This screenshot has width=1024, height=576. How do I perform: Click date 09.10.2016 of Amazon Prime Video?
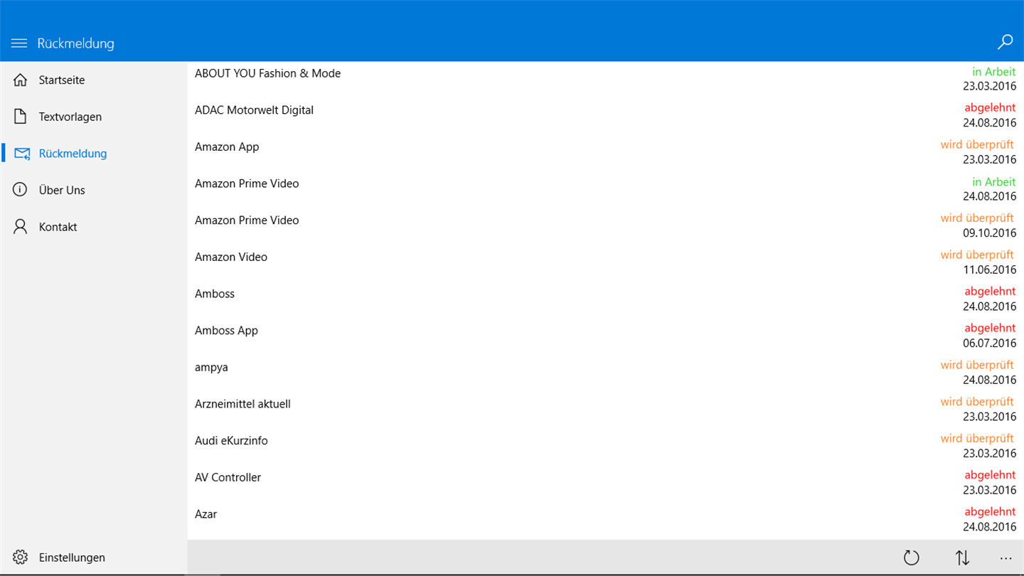click(990, 233)
